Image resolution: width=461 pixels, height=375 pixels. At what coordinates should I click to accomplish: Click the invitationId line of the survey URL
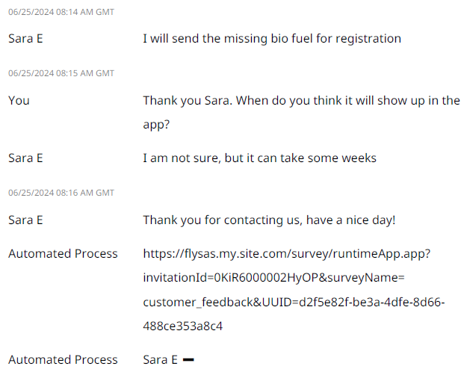pos(273,278)
